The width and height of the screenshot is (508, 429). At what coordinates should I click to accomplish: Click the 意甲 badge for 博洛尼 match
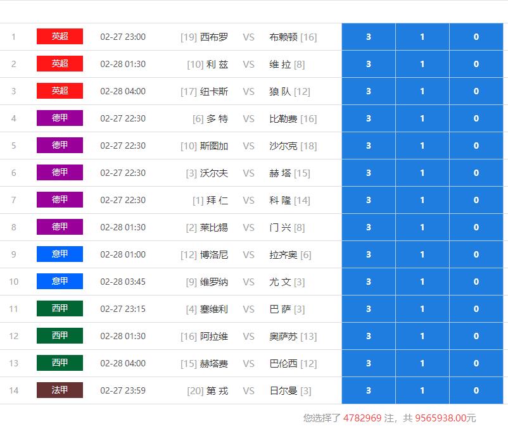(60, 254)
